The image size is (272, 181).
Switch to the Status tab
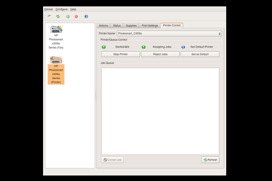tap(117, 26)
